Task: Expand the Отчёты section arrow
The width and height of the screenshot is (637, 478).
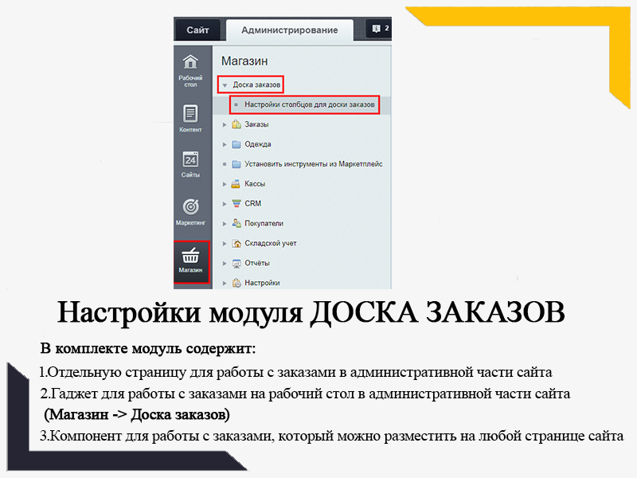Action: tap(225, 263)
